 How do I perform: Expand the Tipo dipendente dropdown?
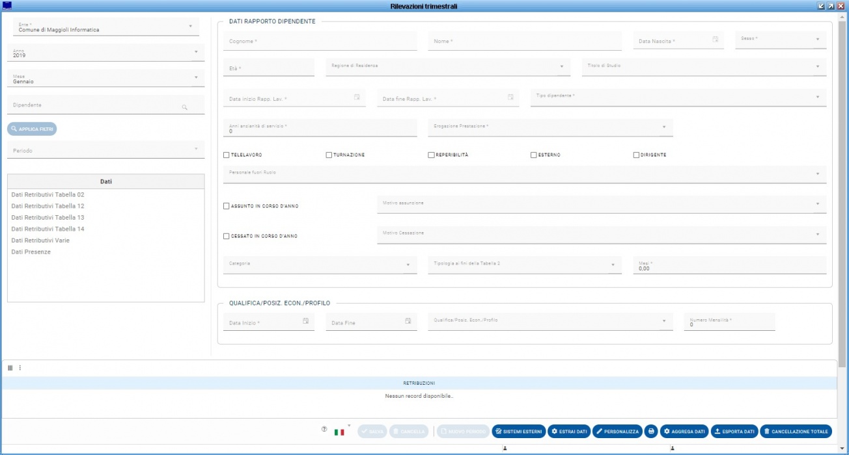[x=816, y=97]
